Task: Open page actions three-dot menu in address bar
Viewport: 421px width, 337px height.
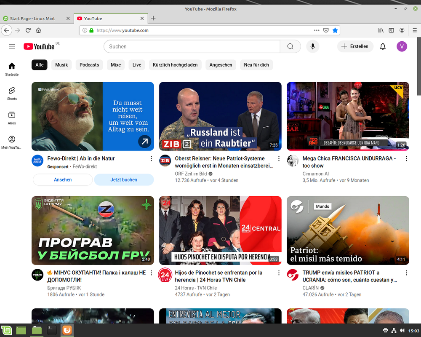Action: [x=317, y=30]
